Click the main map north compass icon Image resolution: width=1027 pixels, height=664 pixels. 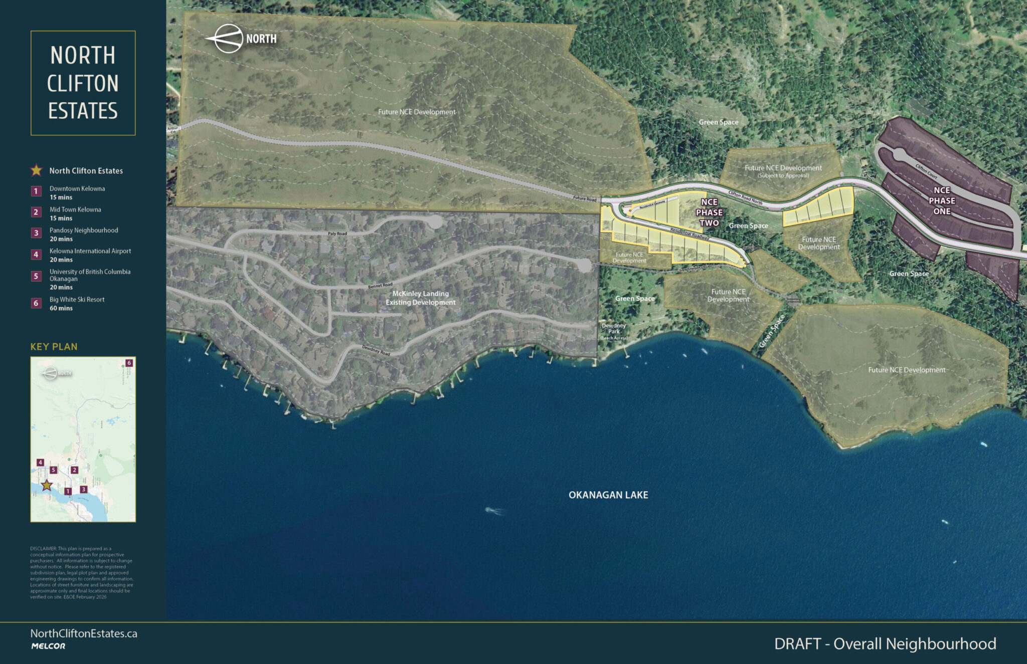coord(229,39)
